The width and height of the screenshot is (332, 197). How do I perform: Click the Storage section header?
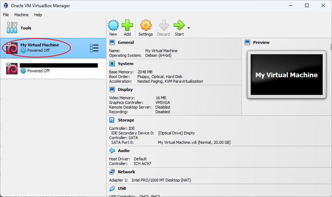point(126,120)
